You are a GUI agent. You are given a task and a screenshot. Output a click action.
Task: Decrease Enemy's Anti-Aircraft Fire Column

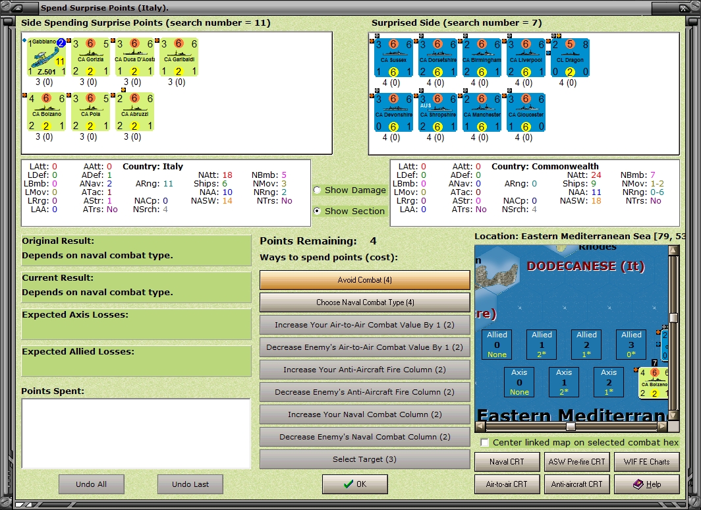pyautogui.click(x=365, y=392)
